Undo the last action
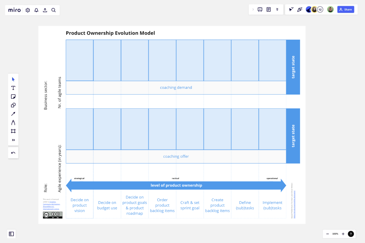 [x=13, y=153]
